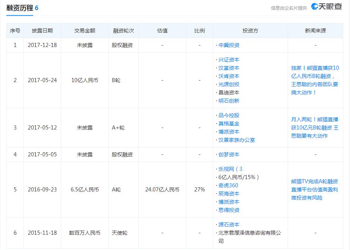Click the 北京君厚泽信息咨询有限公司 investor entry
Viewport: 350px width, 250px height.
[x=250, y=237]
